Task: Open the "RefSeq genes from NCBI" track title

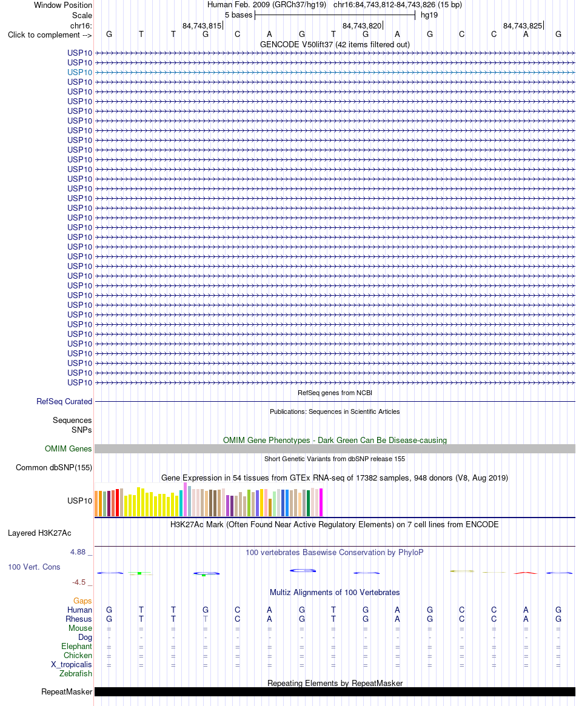Action: click(x=335, y=393)
